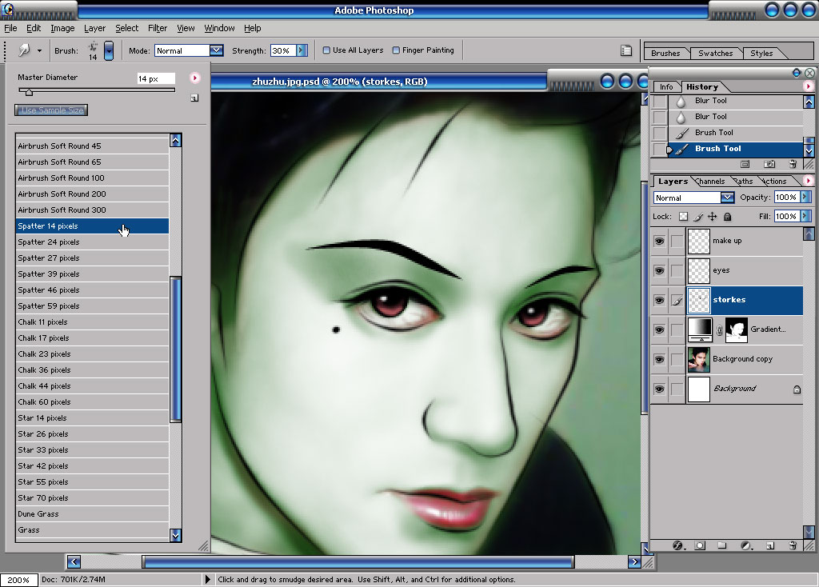This screenshot has width=819, height=587.
Task: Create new fill or adjustment layer
Action: [746, 545]
